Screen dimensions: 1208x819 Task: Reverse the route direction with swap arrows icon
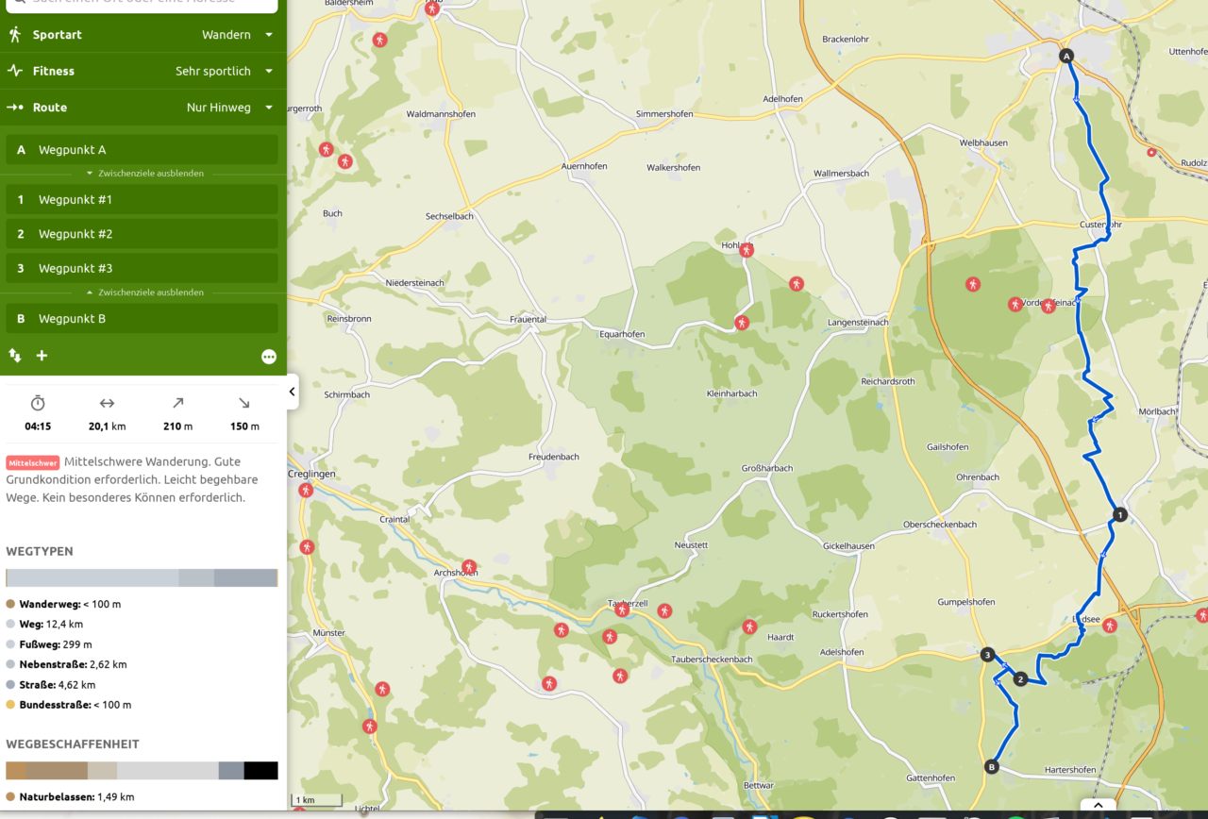click(15, 356)
